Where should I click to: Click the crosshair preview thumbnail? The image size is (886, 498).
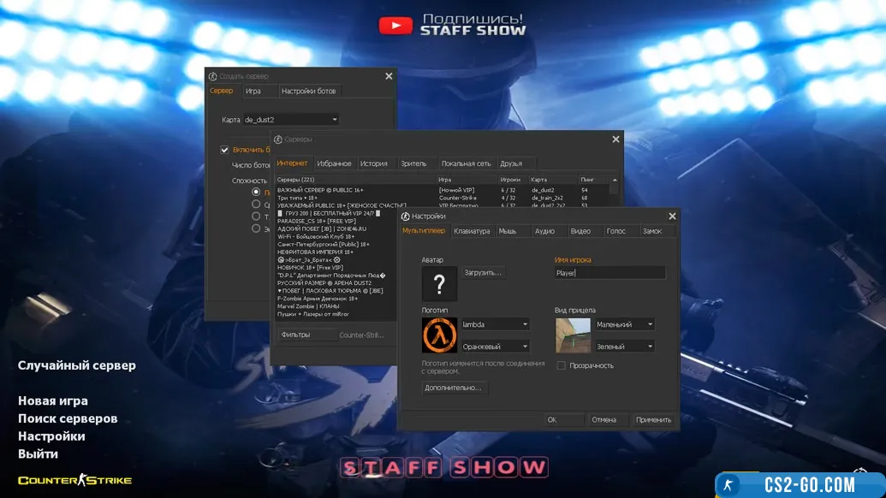click(573, 335)
